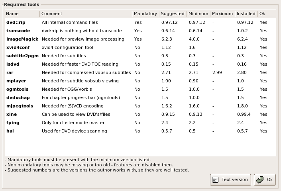Click the green Ok button icon

point(260,180)
